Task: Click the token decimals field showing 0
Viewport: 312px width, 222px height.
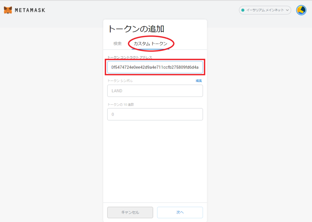Action: 155,114
